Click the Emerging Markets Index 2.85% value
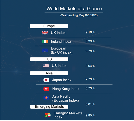 pos(90,115)
